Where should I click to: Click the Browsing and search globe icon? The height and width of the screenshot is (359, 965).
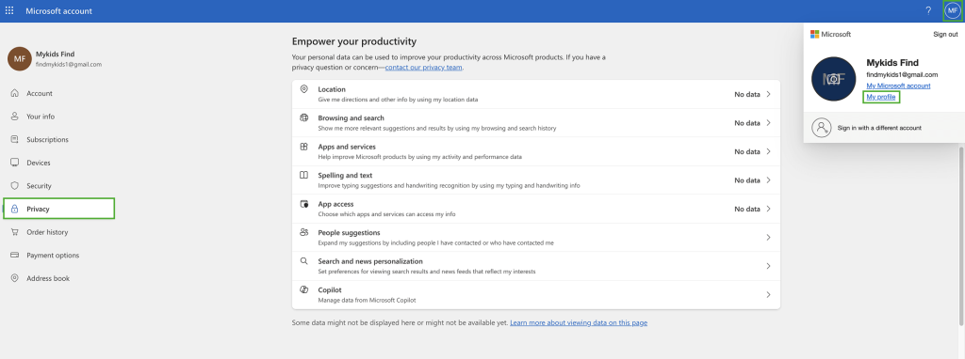303,117
